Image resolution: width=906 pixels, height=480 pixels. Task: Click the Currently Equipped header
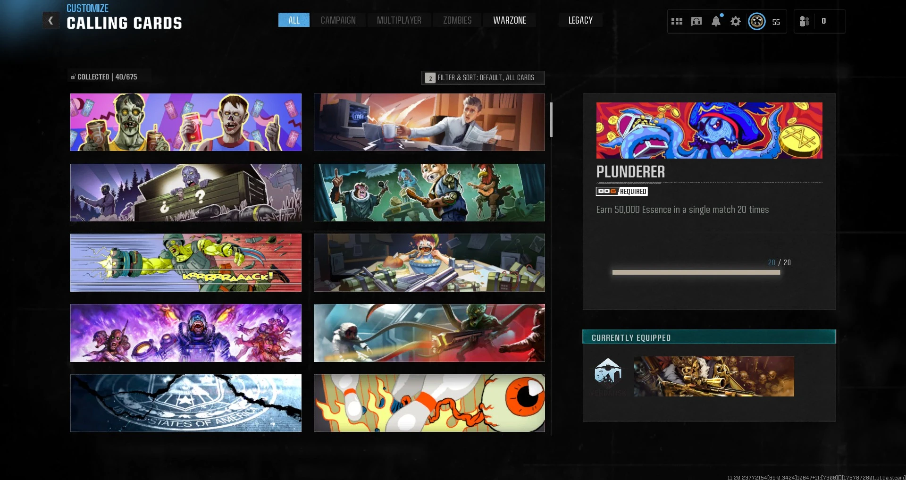tap(709, 337)
